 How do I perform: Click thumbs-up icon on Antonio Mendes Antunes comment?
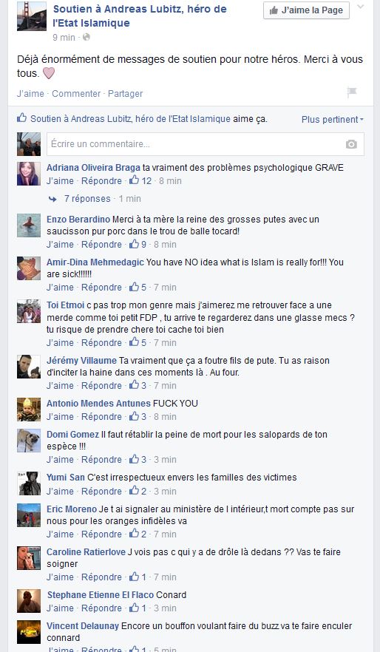pyautogui.click(x=135, y=416)
